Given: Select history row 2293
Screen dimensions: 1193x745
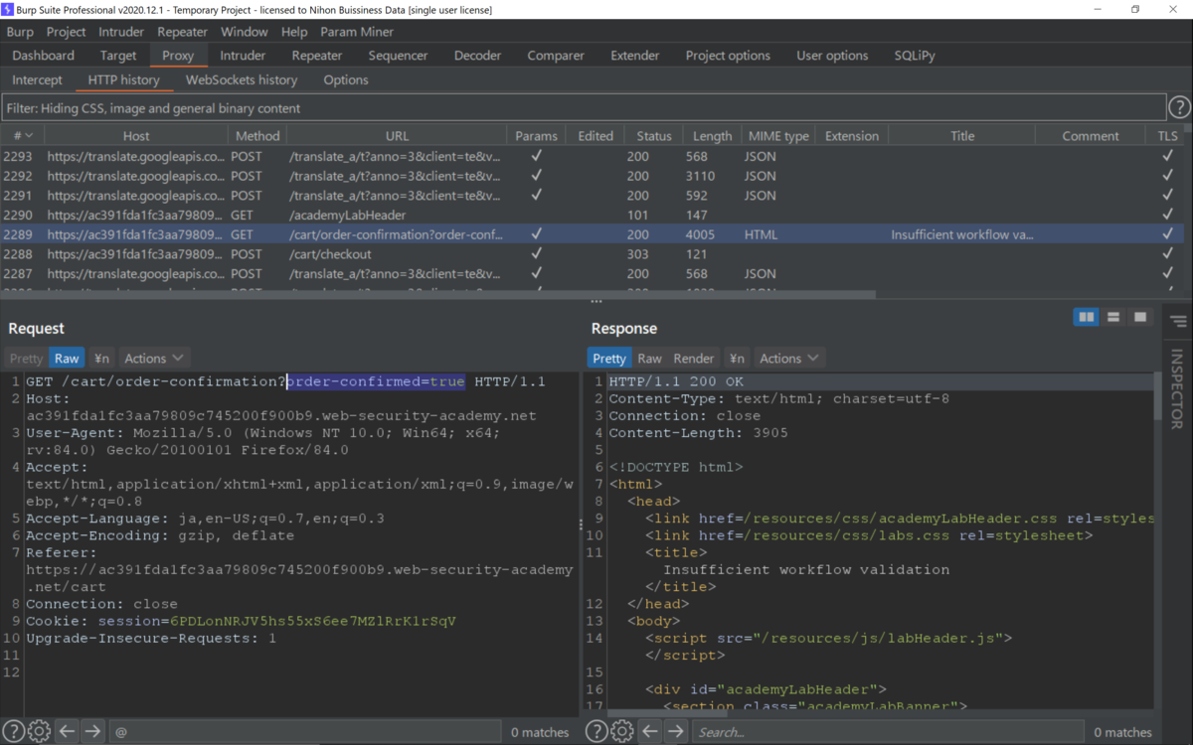Looking at the screenshot, I should 593,156.
